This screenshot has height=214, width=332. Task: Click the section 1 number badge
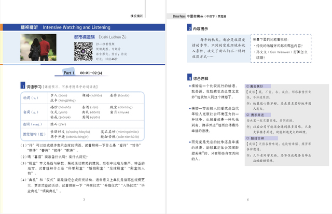click(x=21, y=85)
